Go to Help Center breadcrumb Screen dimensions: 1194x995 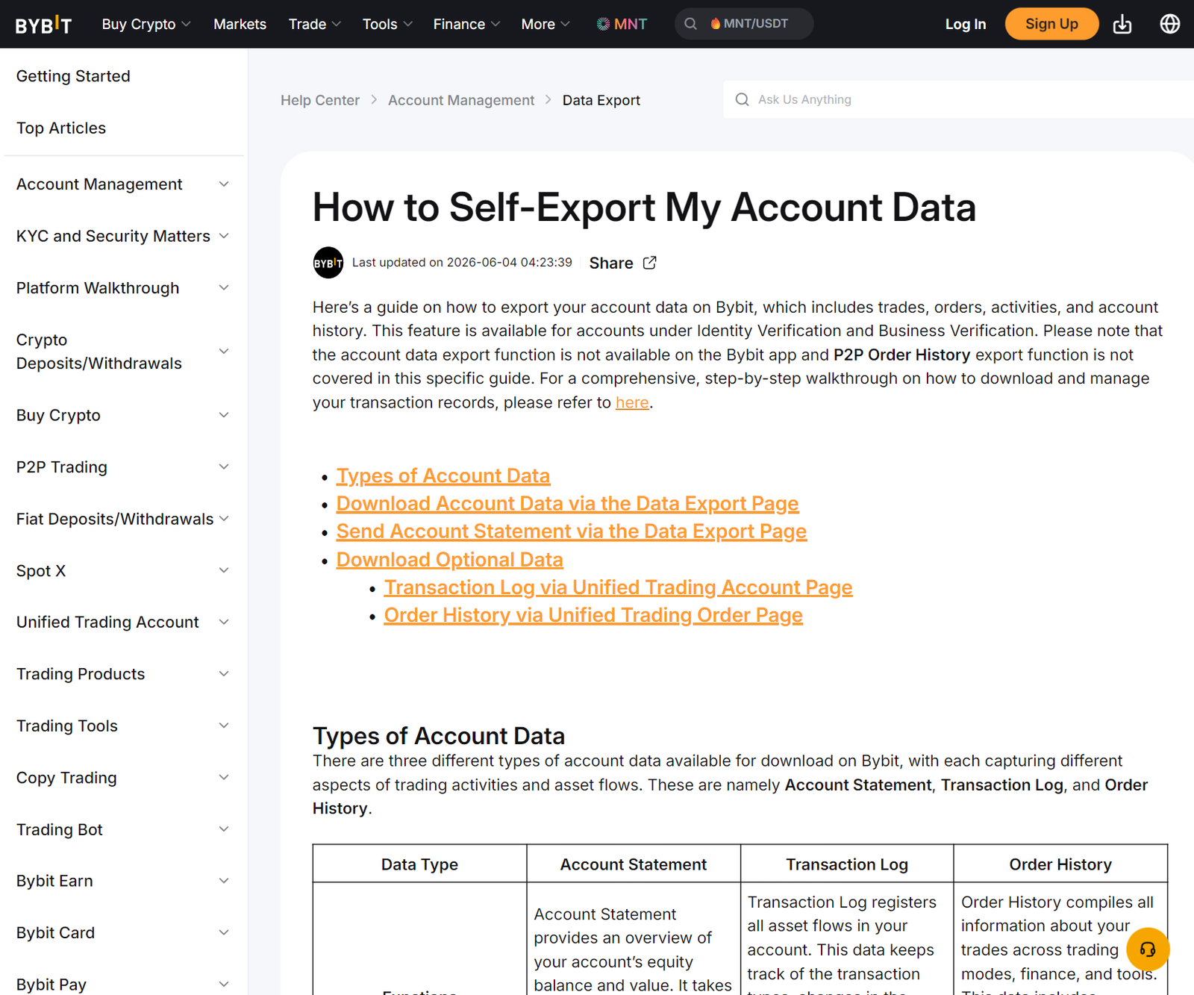point(320,100)
